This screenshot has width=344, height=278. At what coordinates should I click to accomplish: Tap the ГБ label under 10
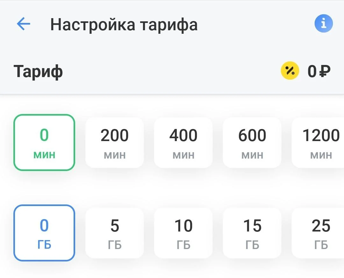click(x=183, y=245)
